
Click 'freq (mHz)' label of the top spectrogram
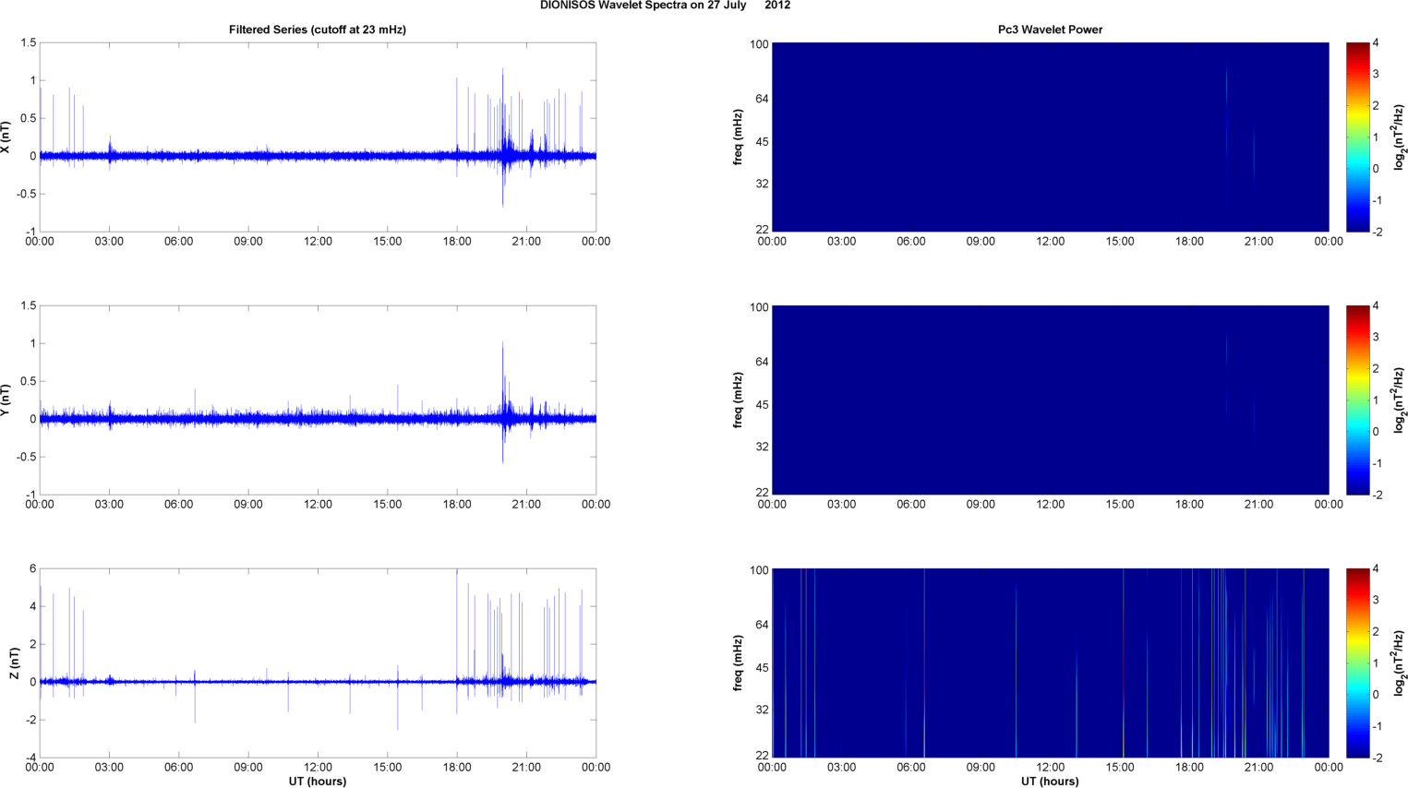pyautogui.click(x=739, y=137)
